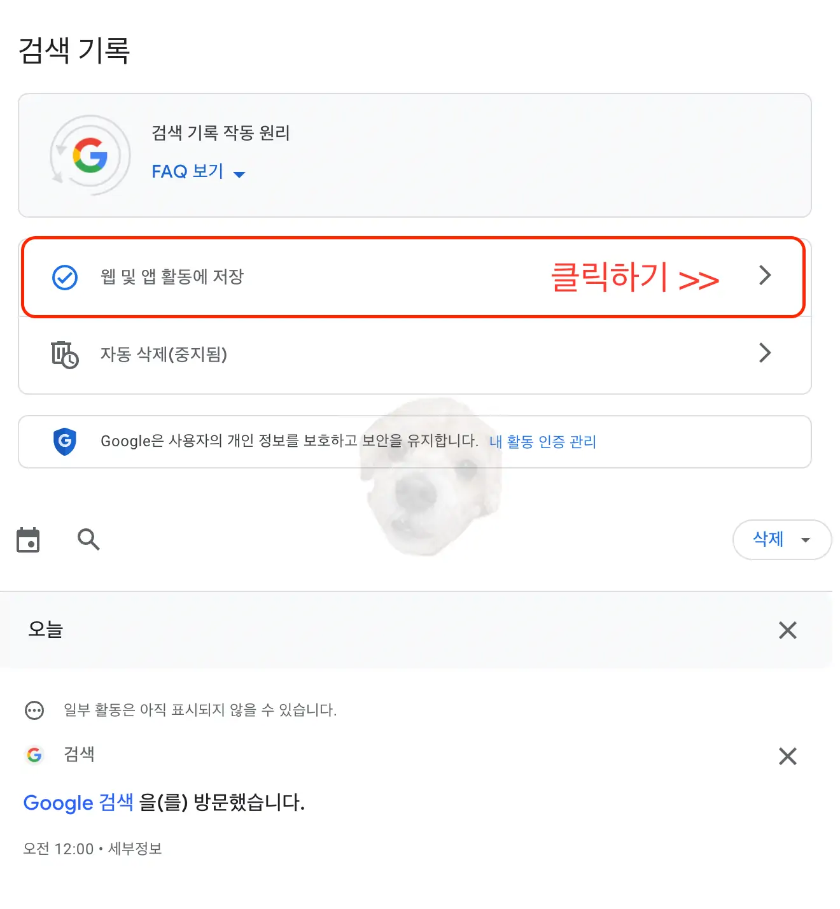Dismiss today's activity group with the X
The width and height of the screenshot is (840, 909).
coord(787,630)
